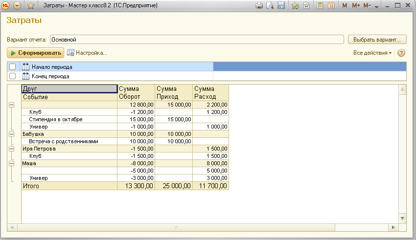Collapse the Бабушка group

11,133
